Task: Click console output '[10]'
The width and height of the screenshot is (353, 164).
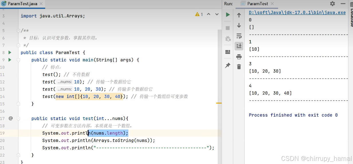Action: pyautogui.click(x=254, y=49)
